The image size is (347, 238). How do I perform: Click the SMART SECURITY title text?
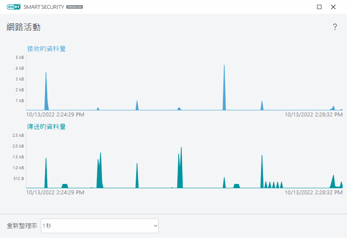point(44,7)
